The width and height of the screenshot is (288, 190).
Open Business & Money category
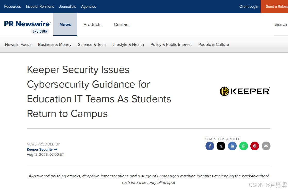55,45
